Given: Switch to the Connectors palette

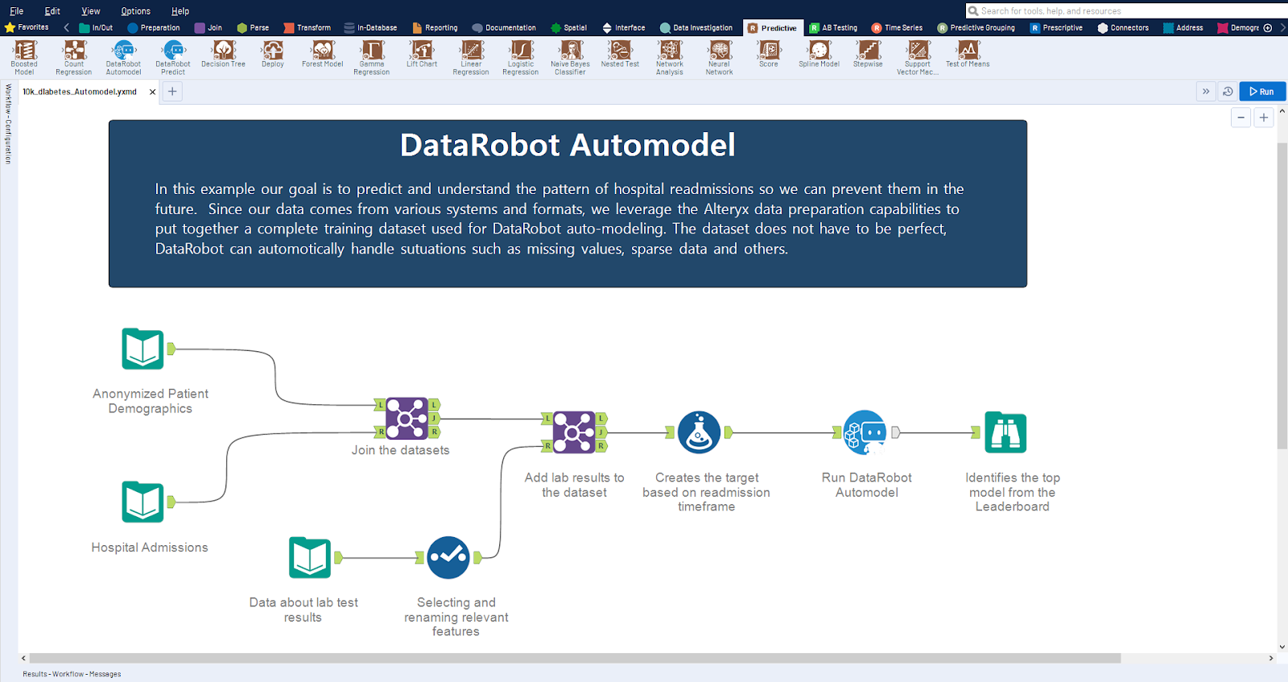Looking at the screenshot, I should 1123,27.
